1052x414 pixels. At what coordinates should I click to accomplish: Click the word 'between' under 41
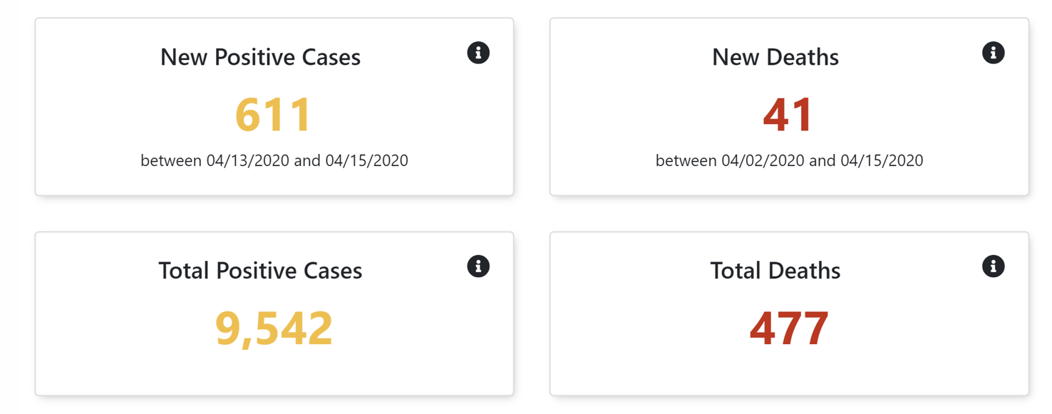tap(686, 160)
